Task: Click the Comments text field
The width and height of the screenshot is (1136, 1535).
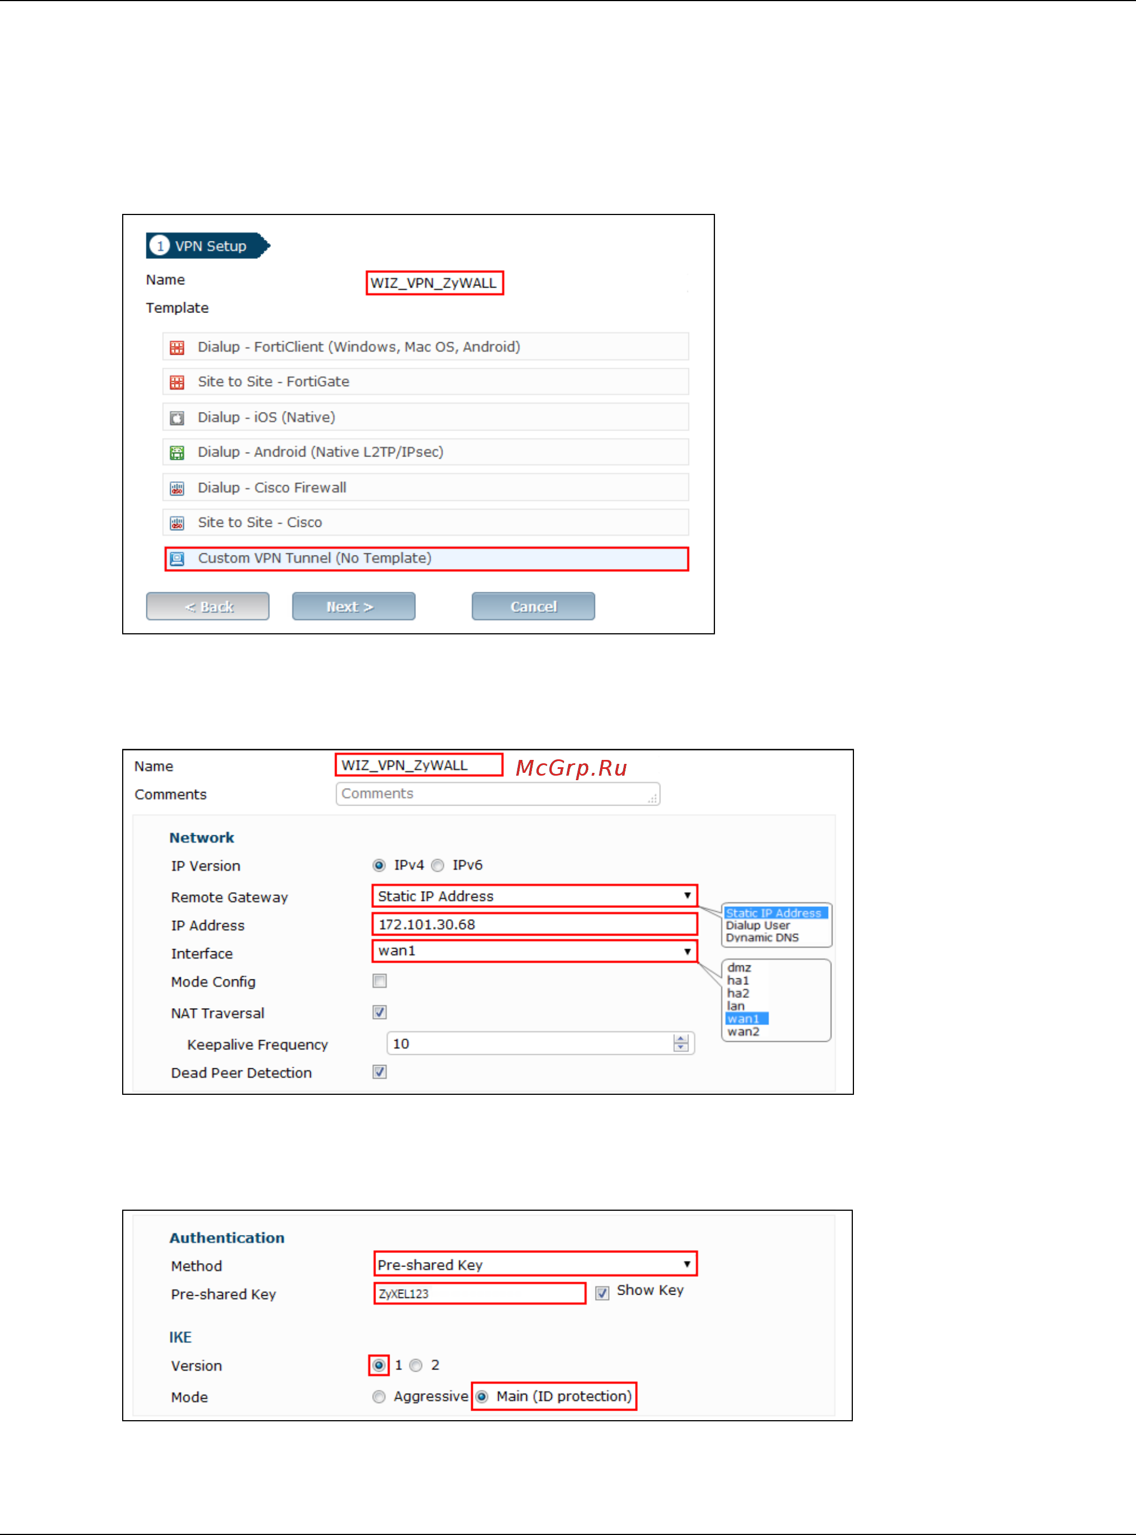Action: coord(498,794)
